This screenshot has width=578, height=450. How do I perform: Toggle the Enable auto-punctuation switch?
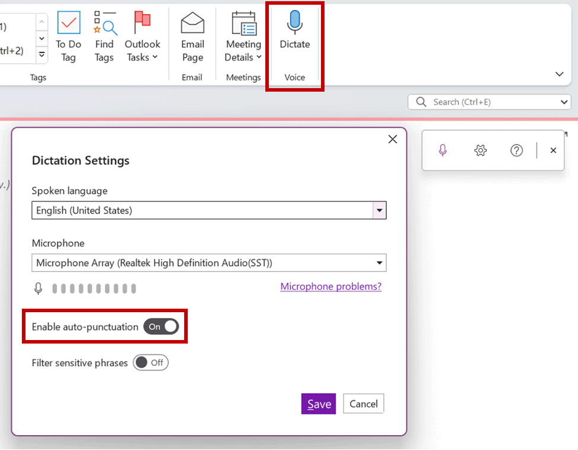(161, 326)
